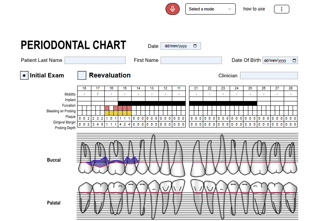Screen dimensions: 324x221
Task: Click the buccal image of tooth 23
Action: coord(222,157)
